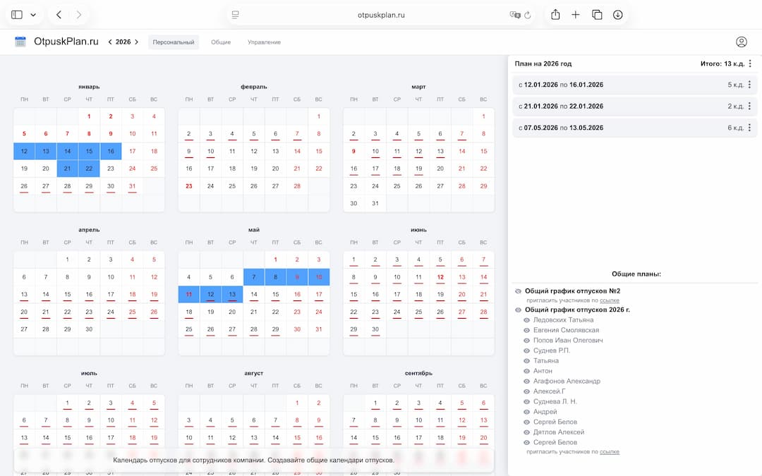Open the three-dot menu next to Итого
Image resolution: width=762 pixels, height=476 pixels.
[750, 63]
